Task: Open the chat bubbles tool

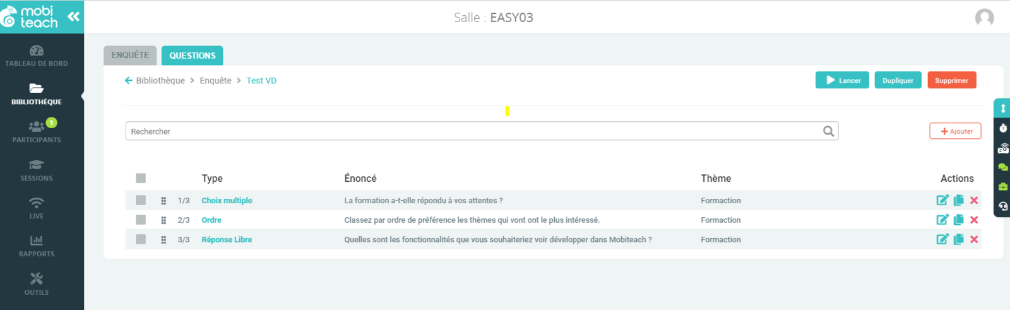Action: pos(1003,167)
